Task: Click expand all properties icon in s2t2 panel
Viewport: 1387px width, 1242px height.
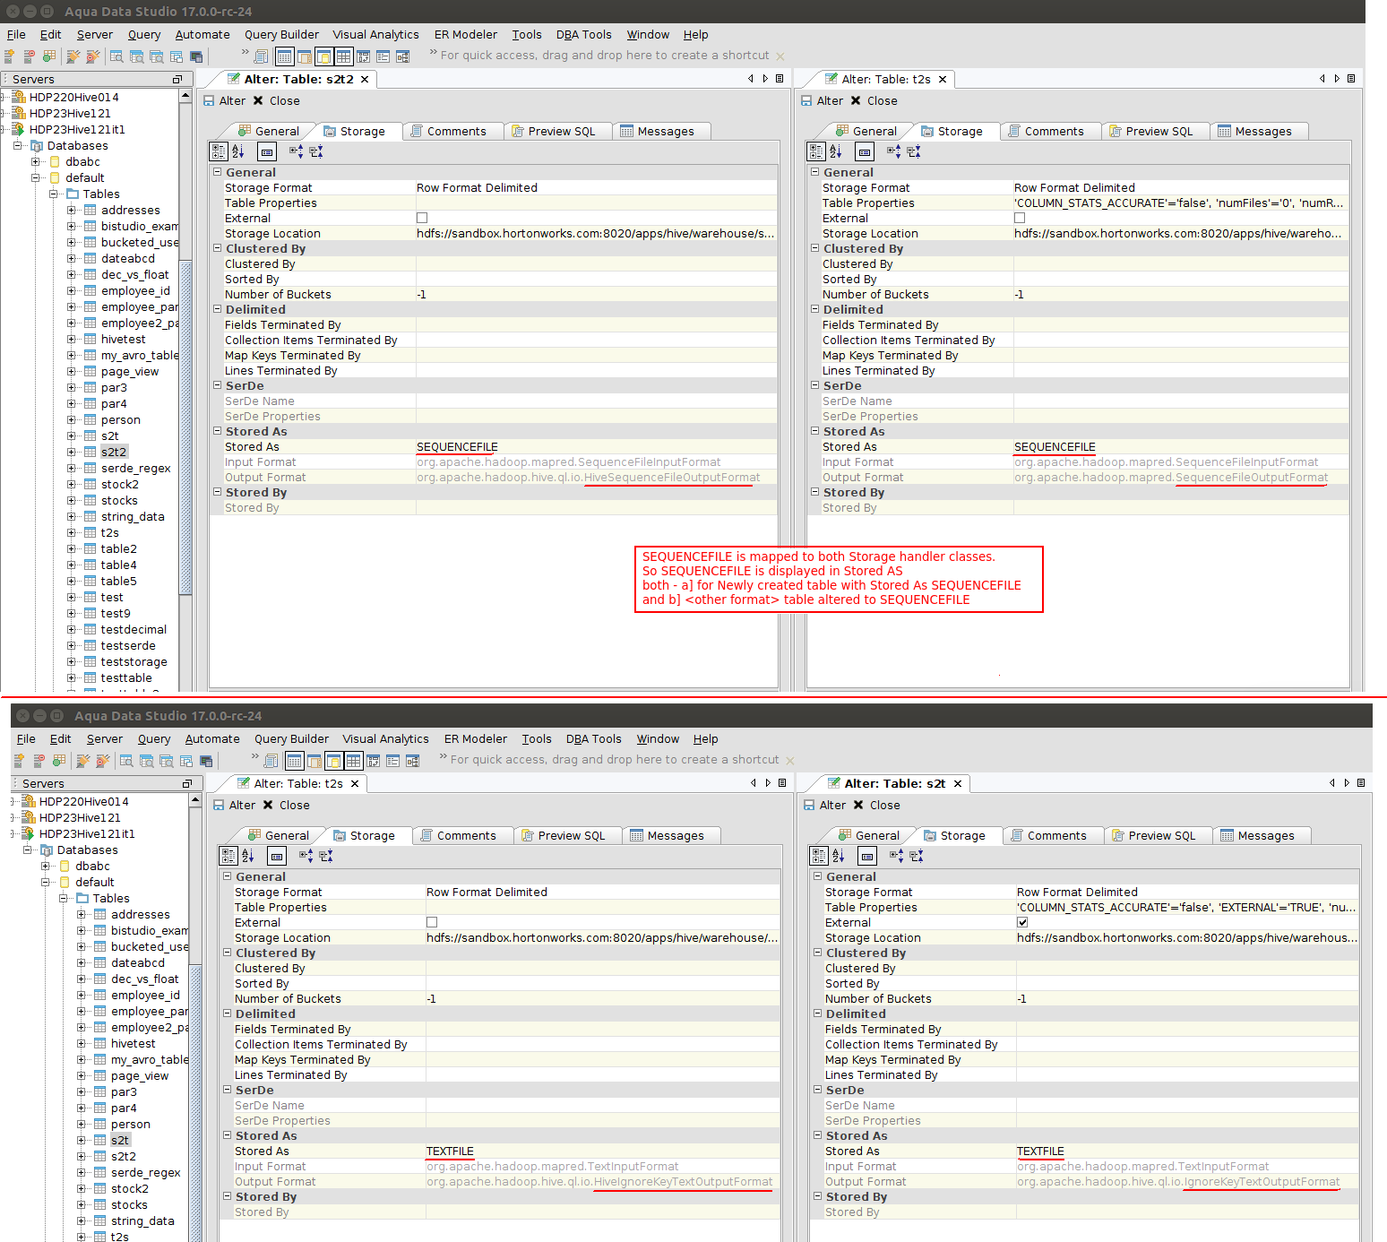Action: [x=296, y=151]
